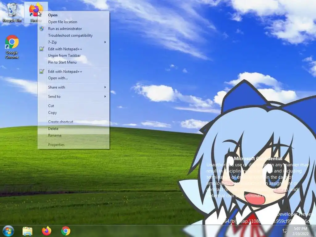The height and width of the screenshot is (237, 316).
Task: Launch Chrome from the taskbar
Action: tap(66, 231)
